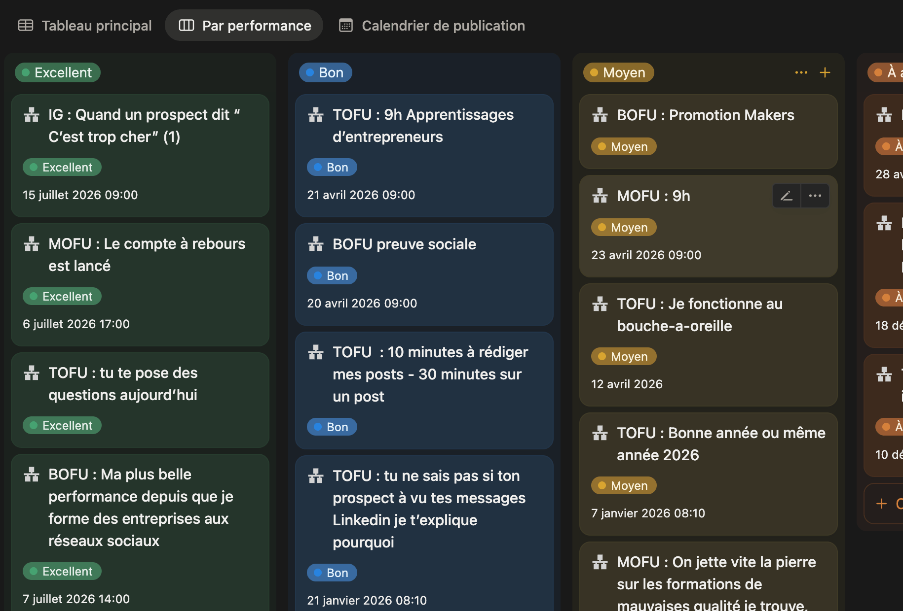Click Bon tag on BOFU preuve sociale
The width and height of the screenshot is (903, 611).
pos(332,275)
